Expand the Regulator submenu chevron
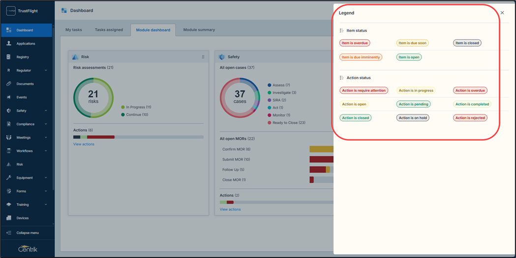516x258 pixels. (46, 71)
